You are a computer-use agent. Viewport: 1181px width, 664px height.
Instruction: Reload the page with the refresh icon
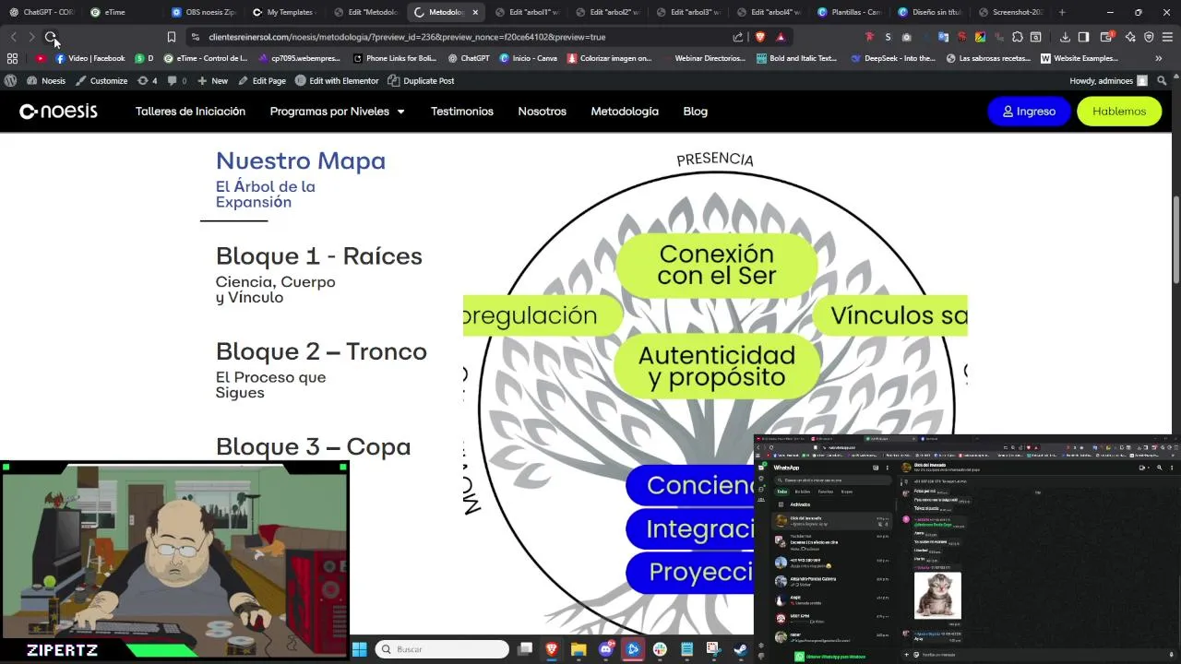(51, 37)
